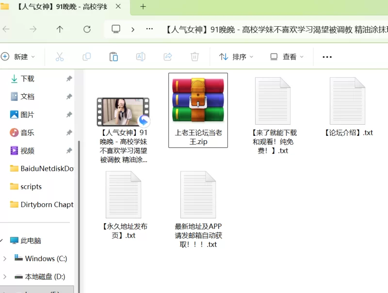This screenshot has width=388, height=293.
Task: Open a new tab with plus button
Action: pyautogui.click(x=143, y=7)
